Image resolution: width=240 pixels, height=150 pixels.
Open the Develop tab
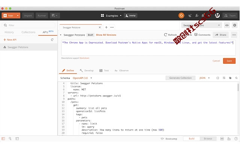click(87, 70)
